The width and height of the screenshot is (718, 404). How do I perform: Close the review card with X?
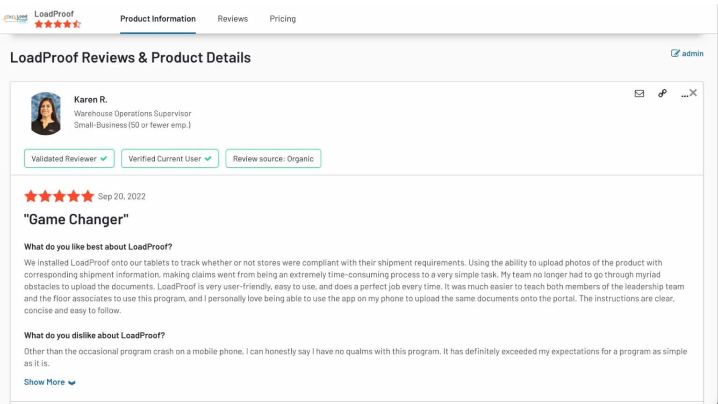click(693, 93)
